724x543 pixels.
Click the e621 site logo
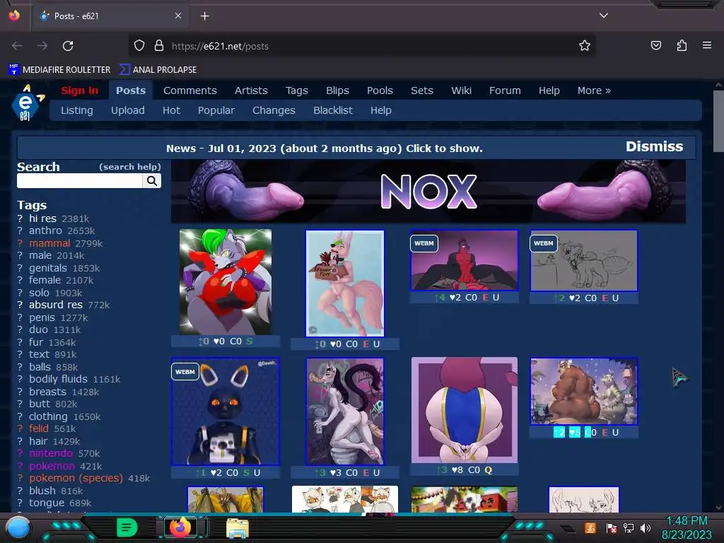[x=28, y=103]
